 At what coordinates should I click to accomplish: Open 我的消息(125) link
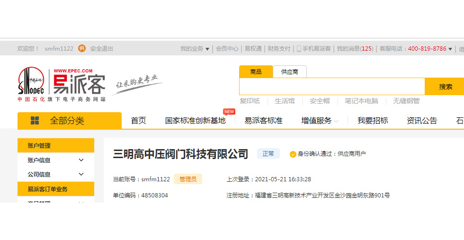(x=355, y=49)
